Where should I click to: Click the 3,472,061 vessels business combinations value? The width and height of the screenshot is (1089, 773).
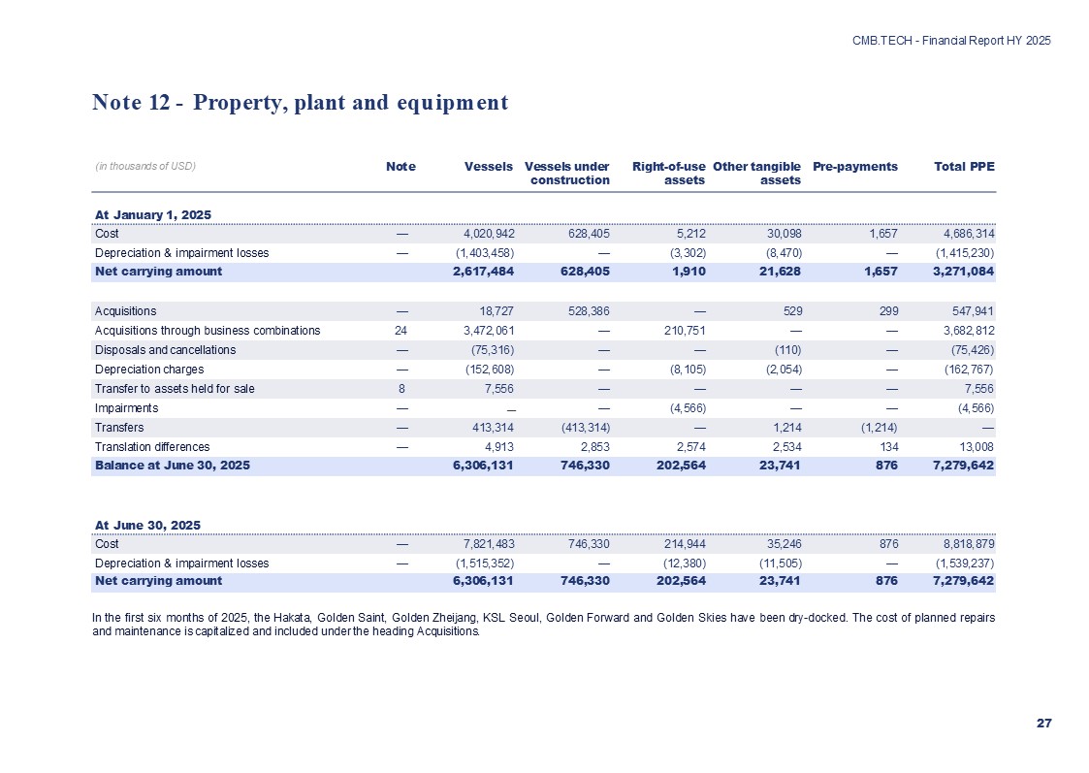482,331
